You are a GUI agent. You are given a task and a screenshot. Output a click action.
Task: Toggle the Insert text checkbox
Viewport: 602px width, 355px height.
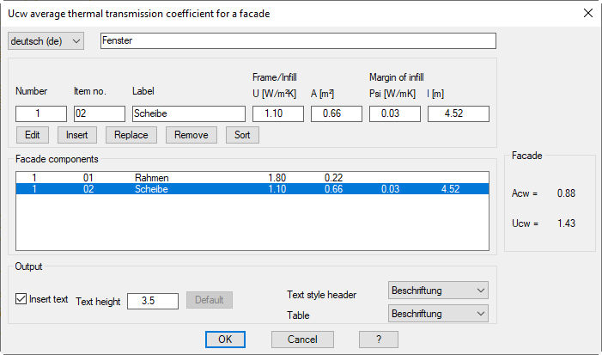point(22,300)
